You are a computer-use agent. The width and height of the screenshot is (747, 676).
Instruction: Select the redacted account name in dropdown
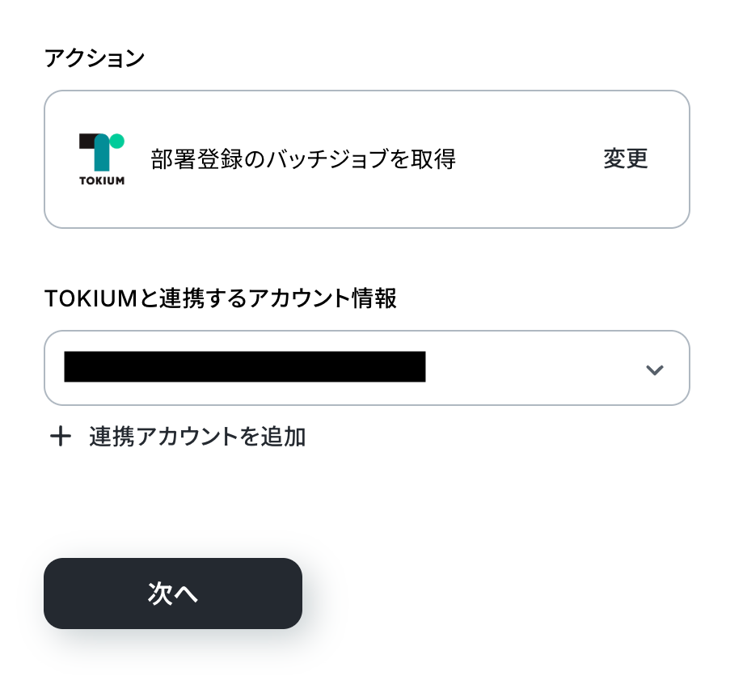[244, 367]
